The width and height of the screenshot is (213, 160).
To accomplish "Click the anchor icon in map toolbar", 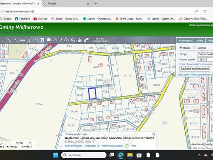I will tap(29, 40).
